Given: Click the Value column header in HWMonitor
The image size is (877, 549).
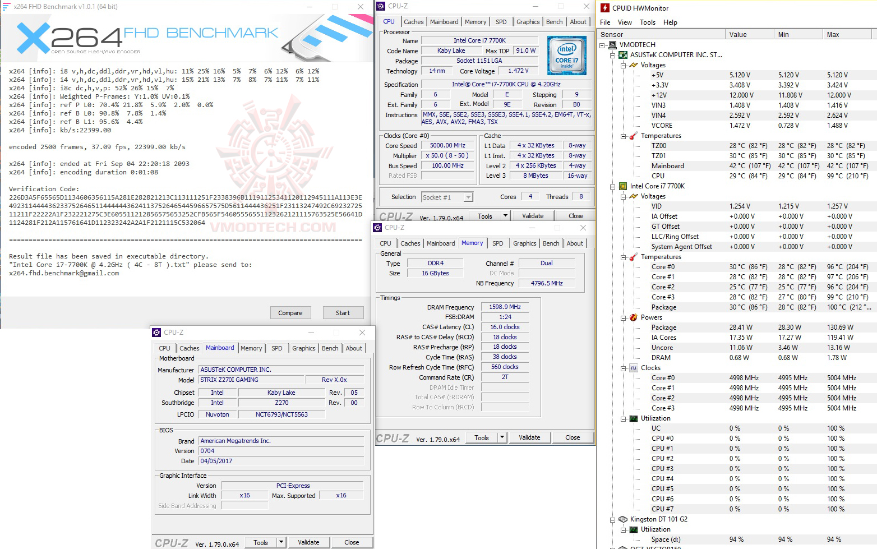Looking at the screenshot, I should click(749, 34).
